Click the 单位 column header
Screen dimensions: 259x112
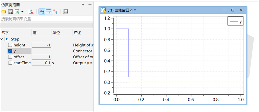pyautogui.click(x=62, y=33)
